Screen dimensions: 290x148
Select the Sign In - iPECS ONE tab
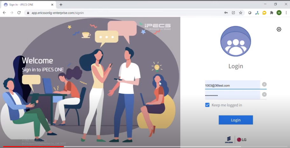click(x=29, y=5)
